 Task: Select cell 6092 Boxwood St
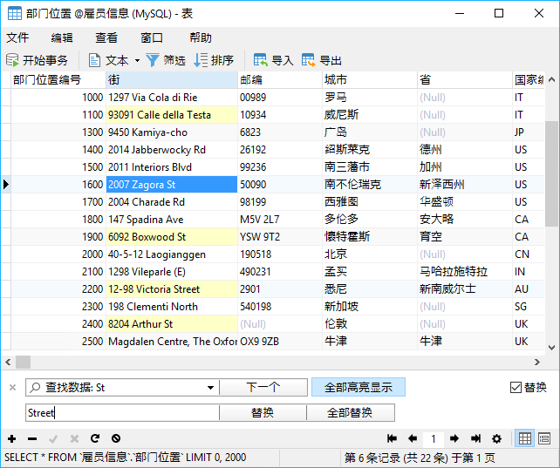tap(172, 237)
